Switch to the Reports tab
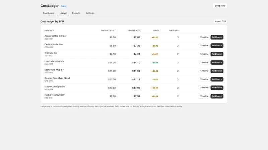This screenshot has width=268, height=150. (76, 13)
